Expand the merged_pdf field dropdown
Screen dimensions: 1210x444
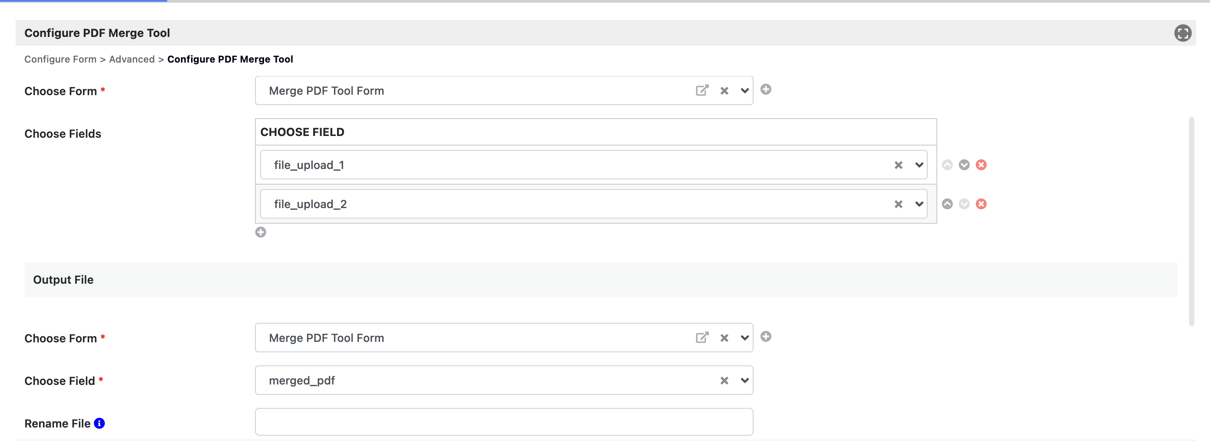pyautogui.click(x=744, y=381)
